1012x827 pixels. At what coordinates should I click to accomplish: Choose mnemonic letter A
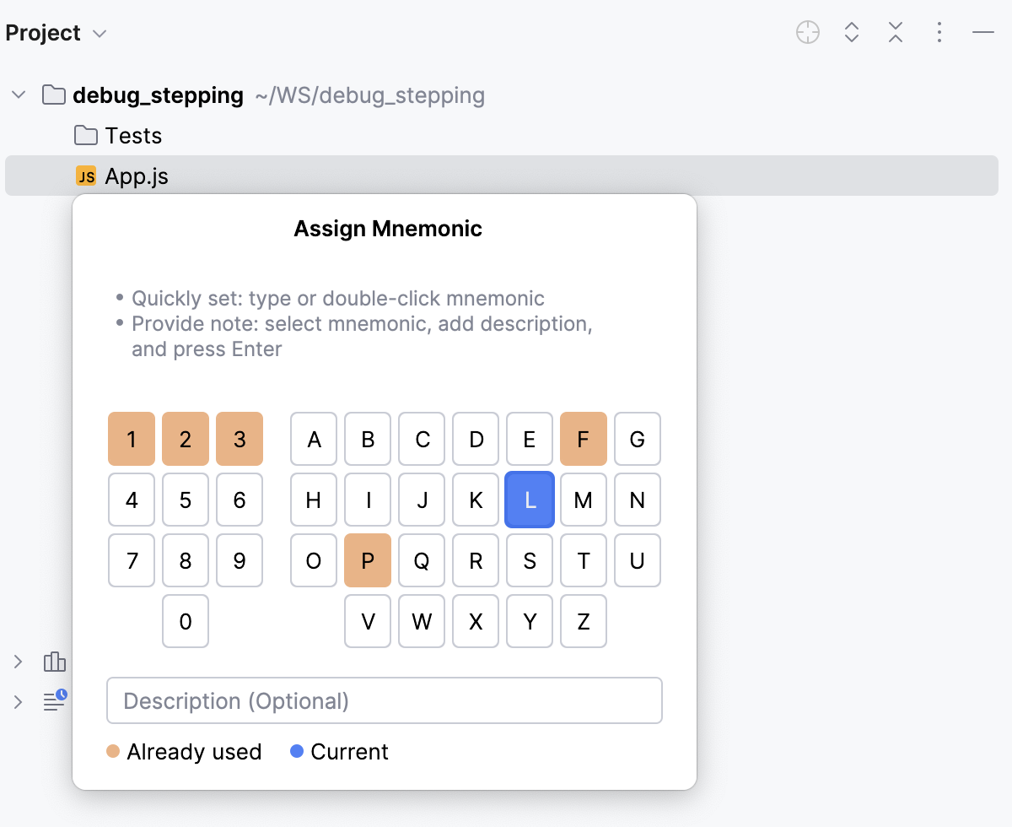point(314,439)
